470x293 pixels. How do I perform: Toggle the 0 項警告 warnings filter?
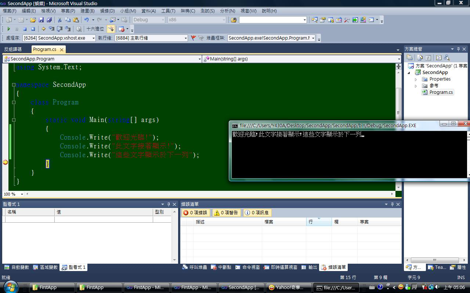click(x=226, y=213)
